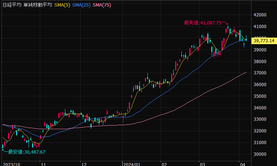Click the 04 month axis label
The height and width of the screenshot is (166, 277).
(243, 164)
